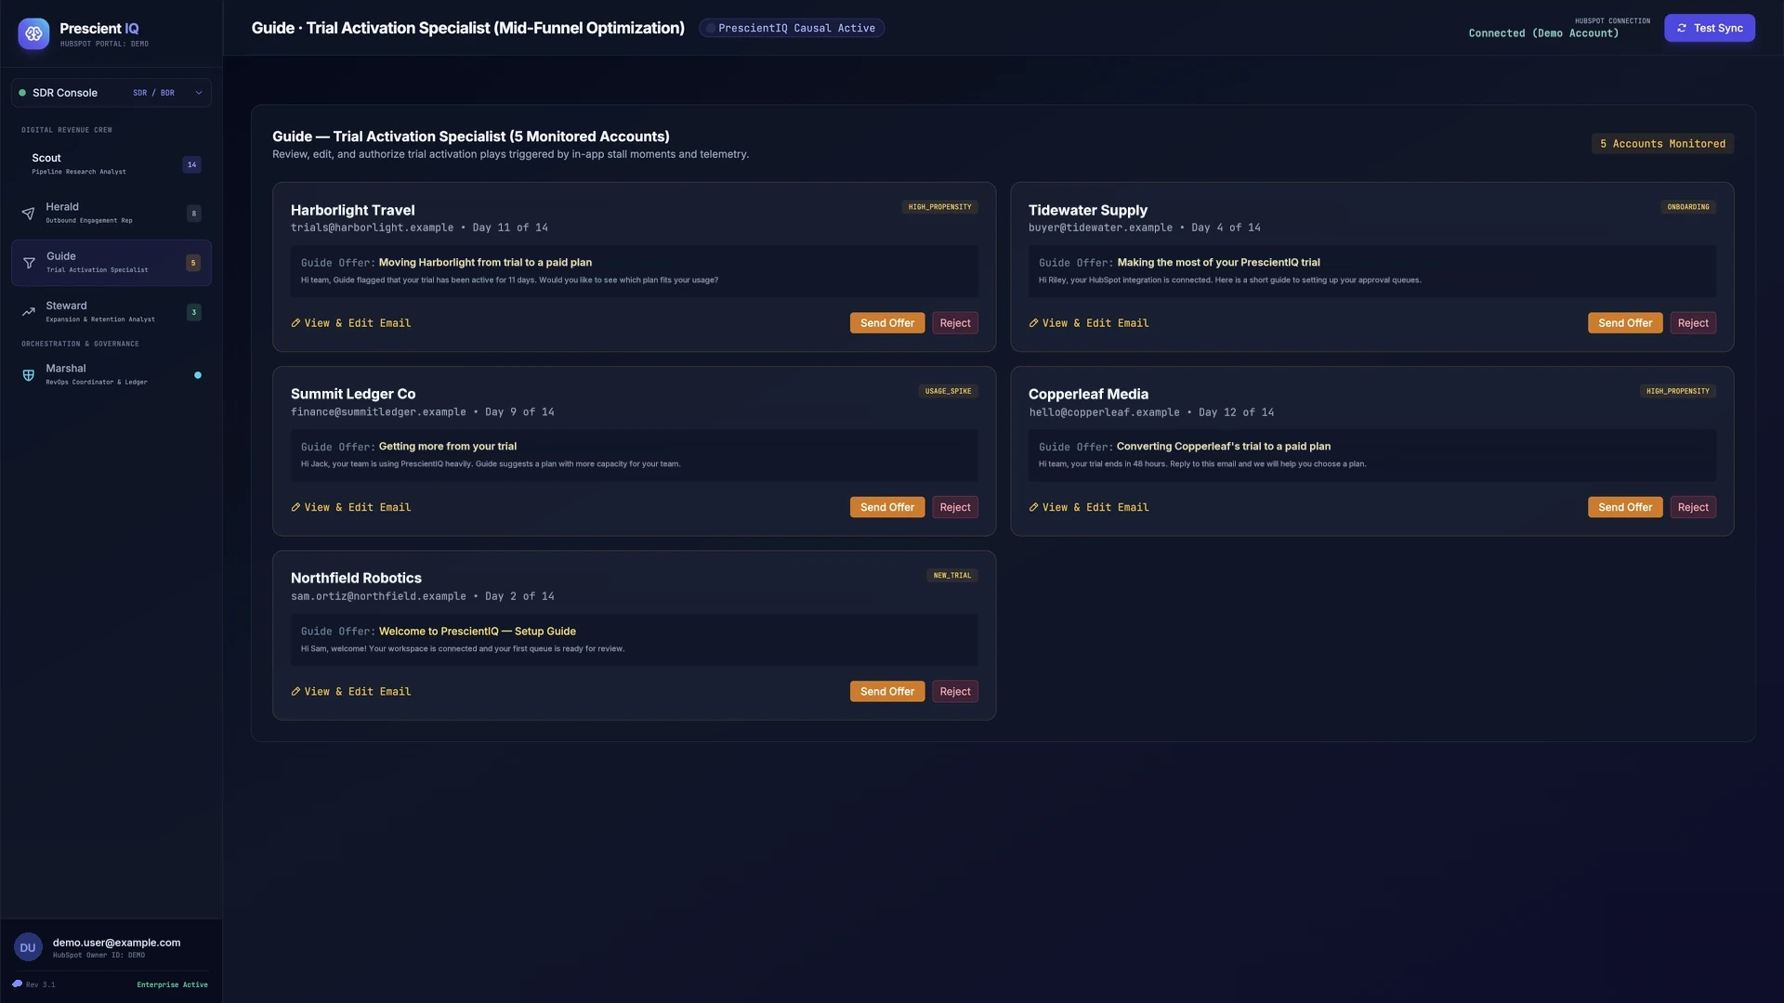Send Offer to Copperleaf Media

pos(1625,507)
